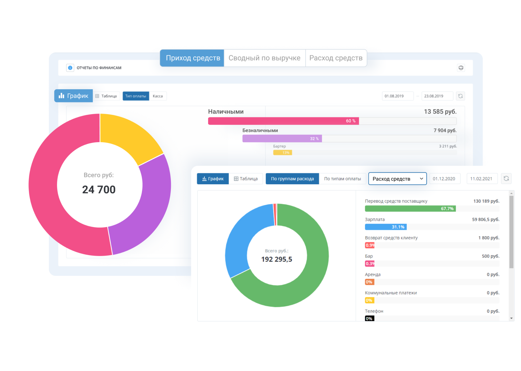Screen dimensions: 521x371
Task: Switch to Сводный по выручке tab
Action: (x=265, y=58)
